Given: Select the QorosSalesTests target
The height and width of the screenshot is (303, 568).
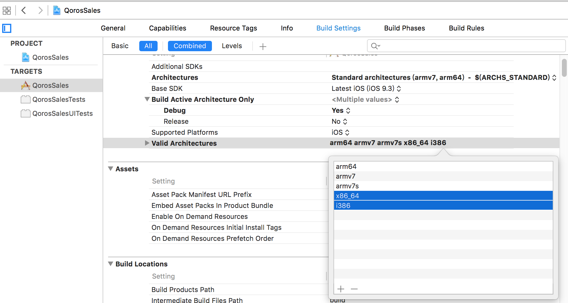Looking at the screenshot, I should tap(59, 99).
